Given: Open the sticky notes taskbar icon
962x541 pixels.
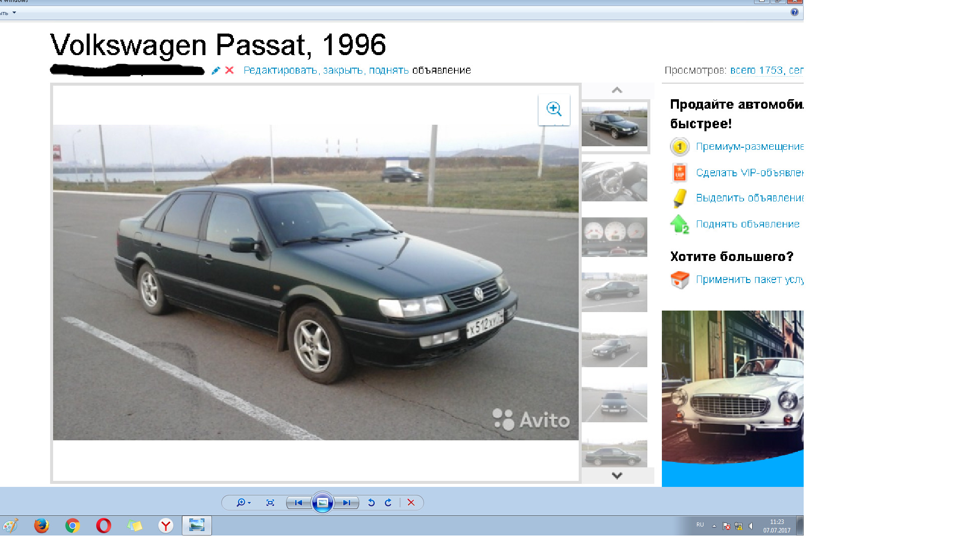Looking at the screenshot, I should click(x=135, y=525).
